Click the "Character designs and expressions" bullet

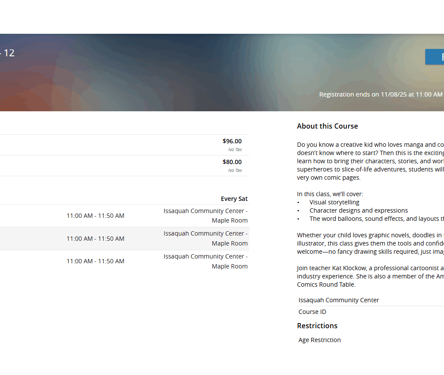coord(359,210)
